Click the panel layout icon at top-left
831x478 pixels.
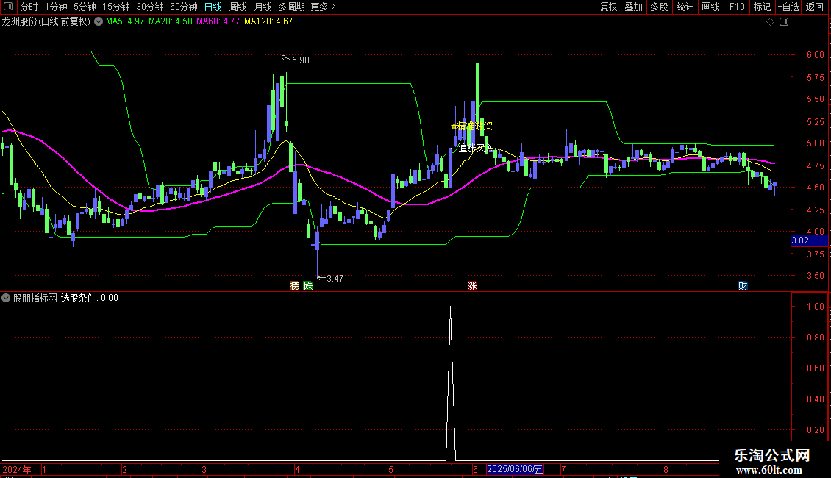8,7
